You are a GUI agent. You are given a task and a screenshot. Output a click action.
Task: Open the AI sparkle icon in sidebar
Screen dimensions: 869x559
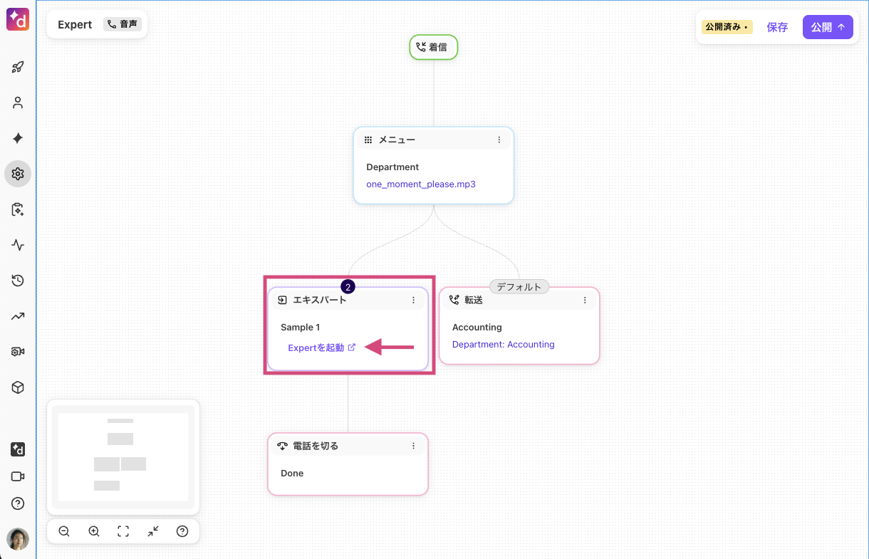(17, 138)
